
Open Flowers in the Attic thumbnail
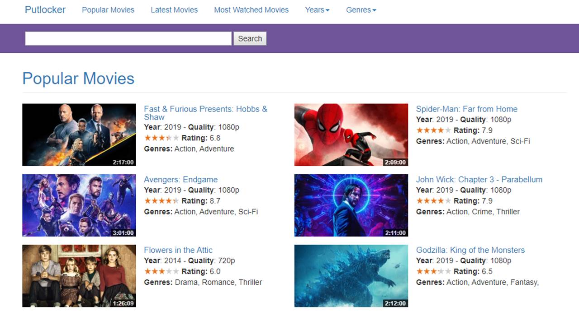click(x=79, y=276)
